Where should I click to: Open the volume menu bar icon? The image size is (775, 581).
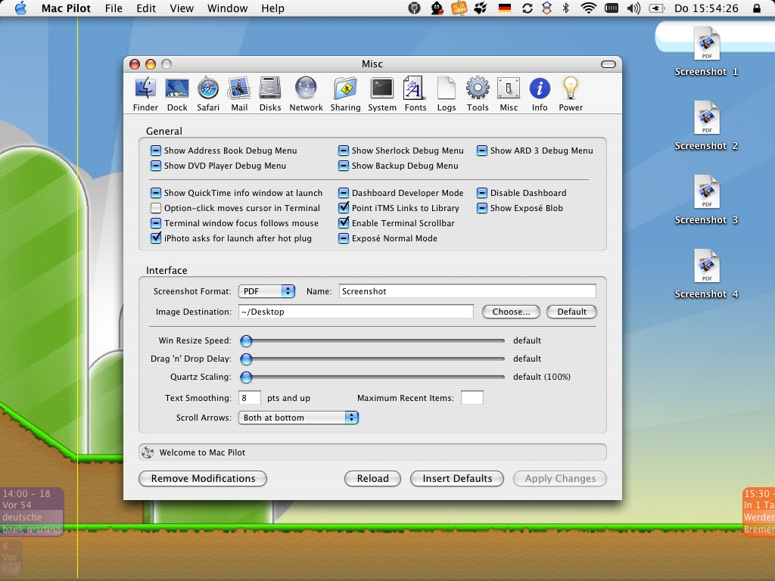[x=633, y=8]
